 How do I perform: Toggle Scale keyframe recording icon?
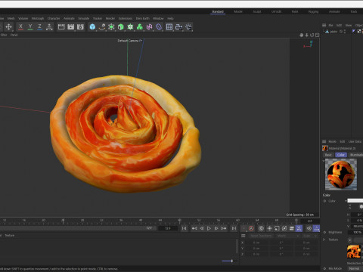(277, 228)
